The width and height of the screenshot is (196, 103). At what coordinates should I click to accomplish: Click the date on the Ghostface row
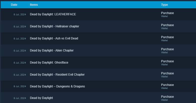click(x=20, y=63)
